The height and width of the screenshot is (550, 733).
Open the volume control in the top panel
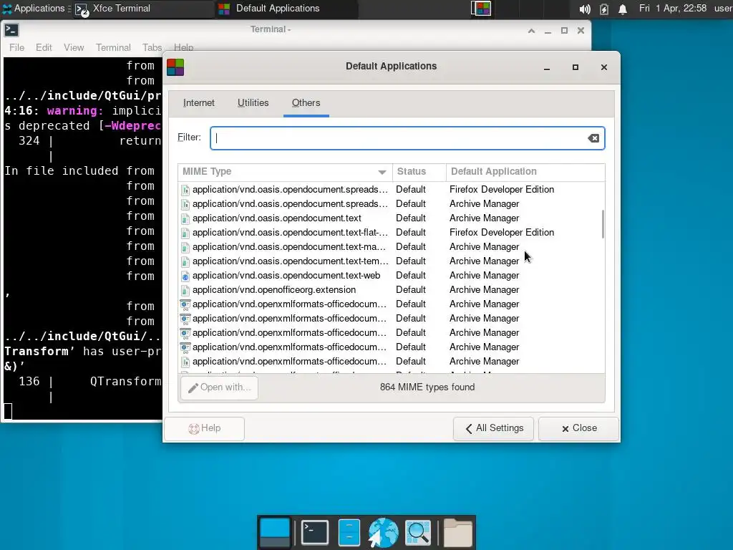(584, 9)
